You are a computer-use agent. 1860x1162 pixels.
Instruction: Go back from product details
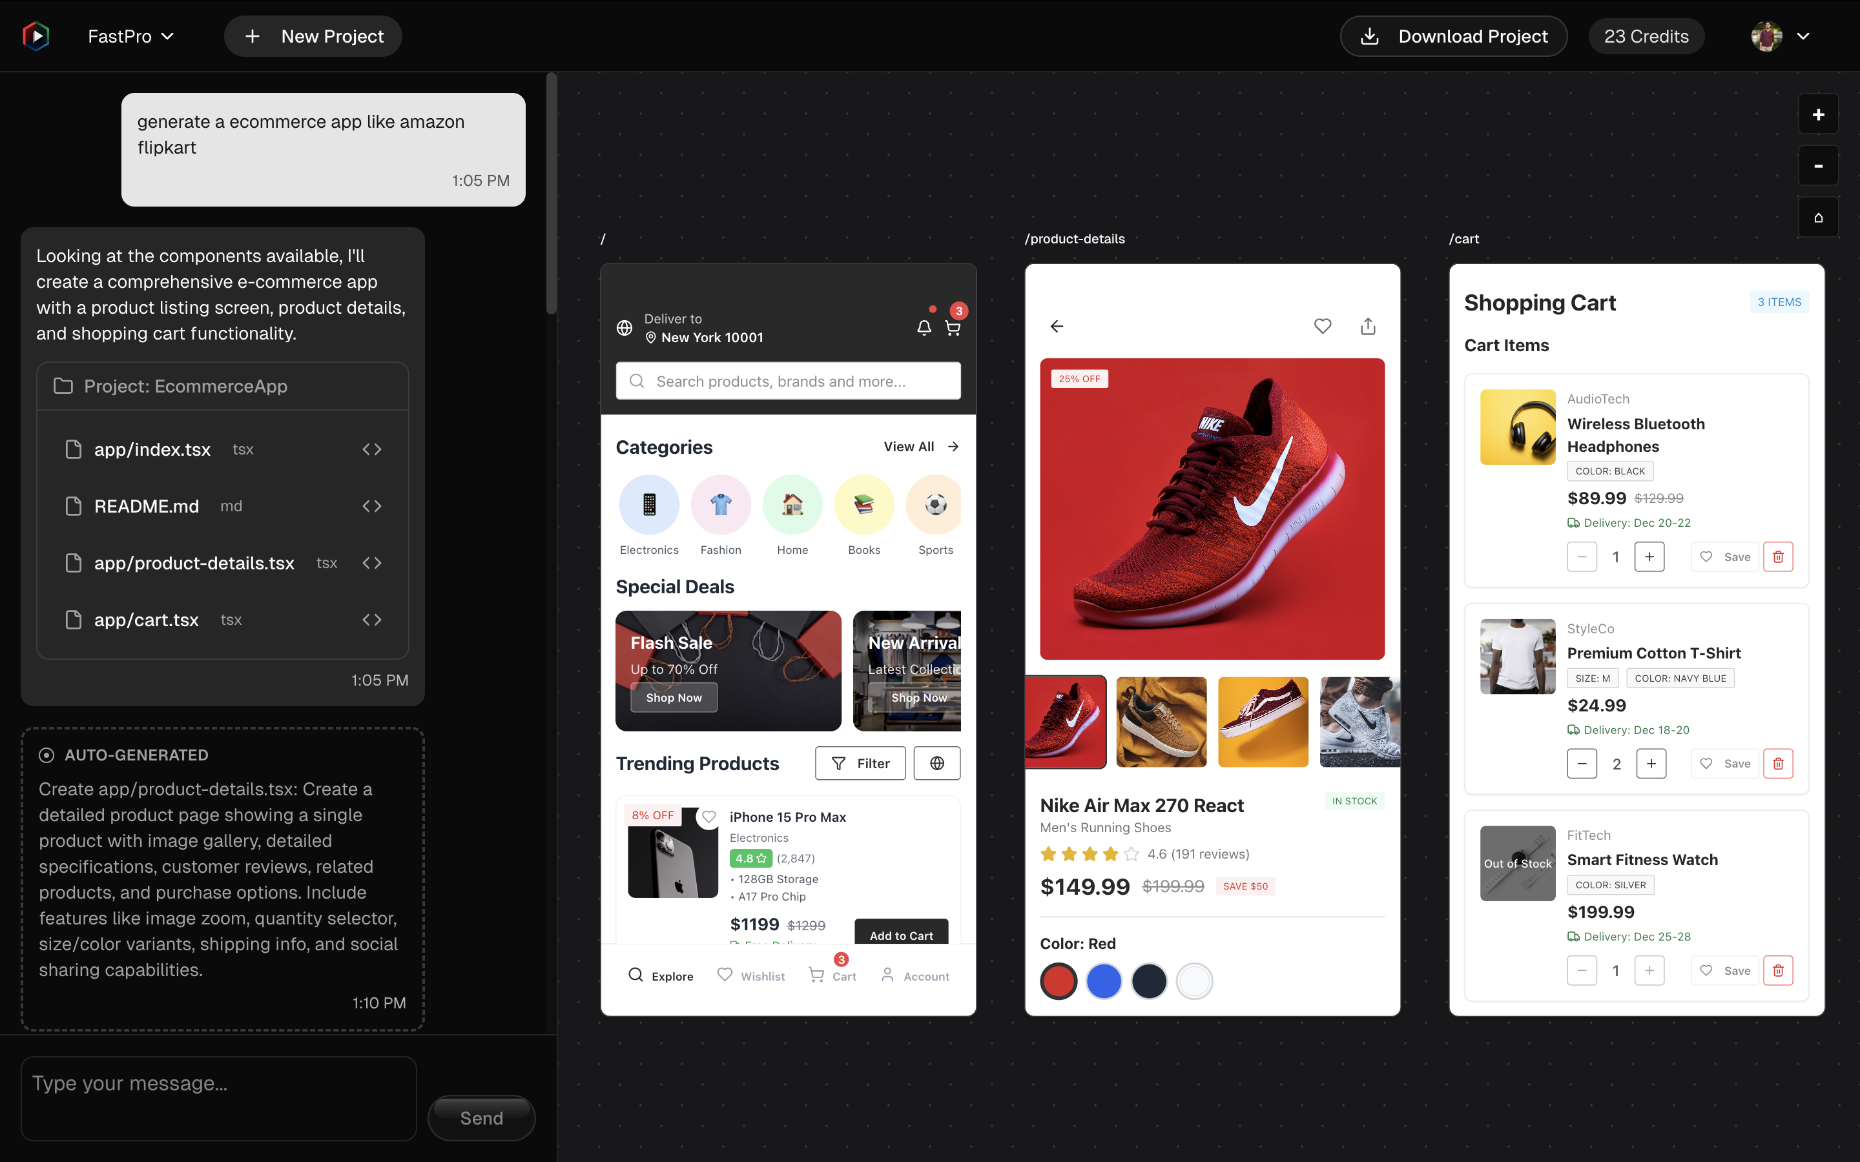click(x=1057, y=327)
